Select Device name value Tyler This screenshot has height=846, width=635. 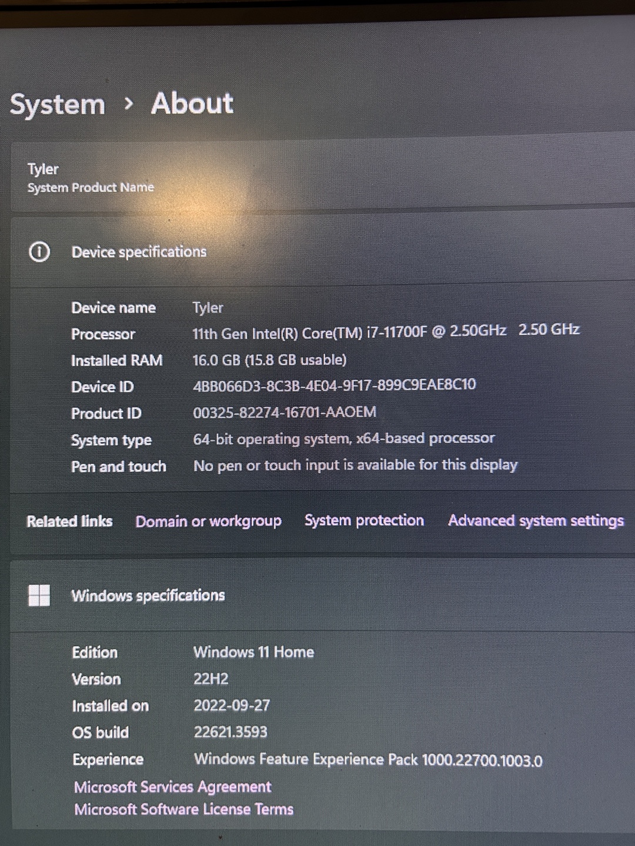pyautogui.click(x=208, y=308)
